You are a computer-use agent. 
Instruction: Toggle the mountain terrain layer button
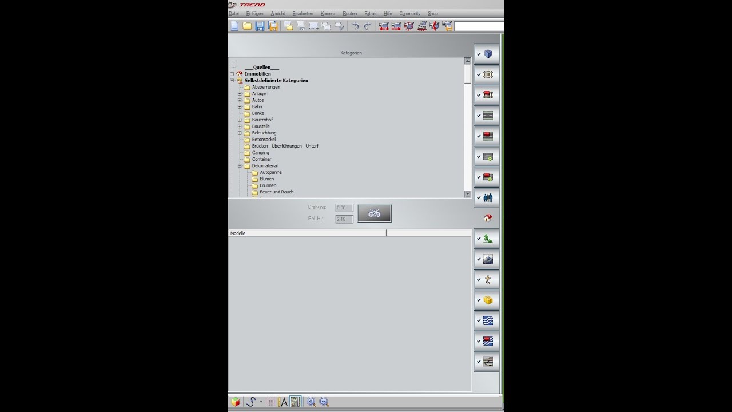[487, 259]
